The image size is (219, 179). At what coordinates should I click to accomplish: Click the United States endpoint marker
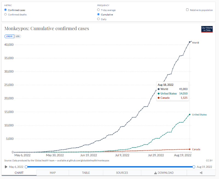coord(190,114)
